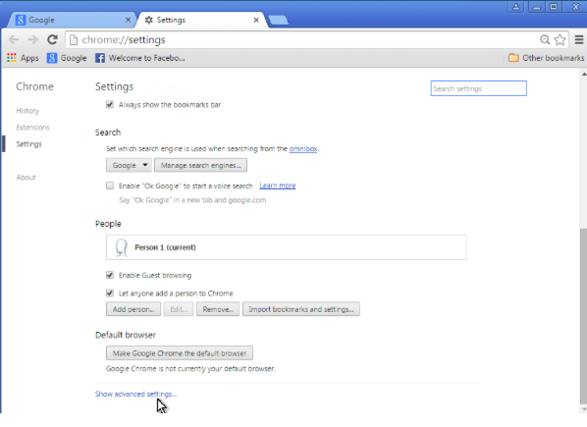Viewport: 587px width, 427px height.
Task: Expand the Google search engine dropdown
Action: [x=129, y=165]
